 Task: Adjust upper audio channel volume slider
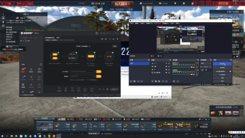[x=183, y=67]
